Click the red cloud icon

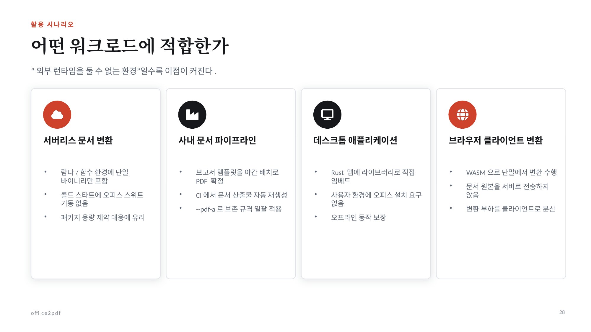(x=57, y=115)
